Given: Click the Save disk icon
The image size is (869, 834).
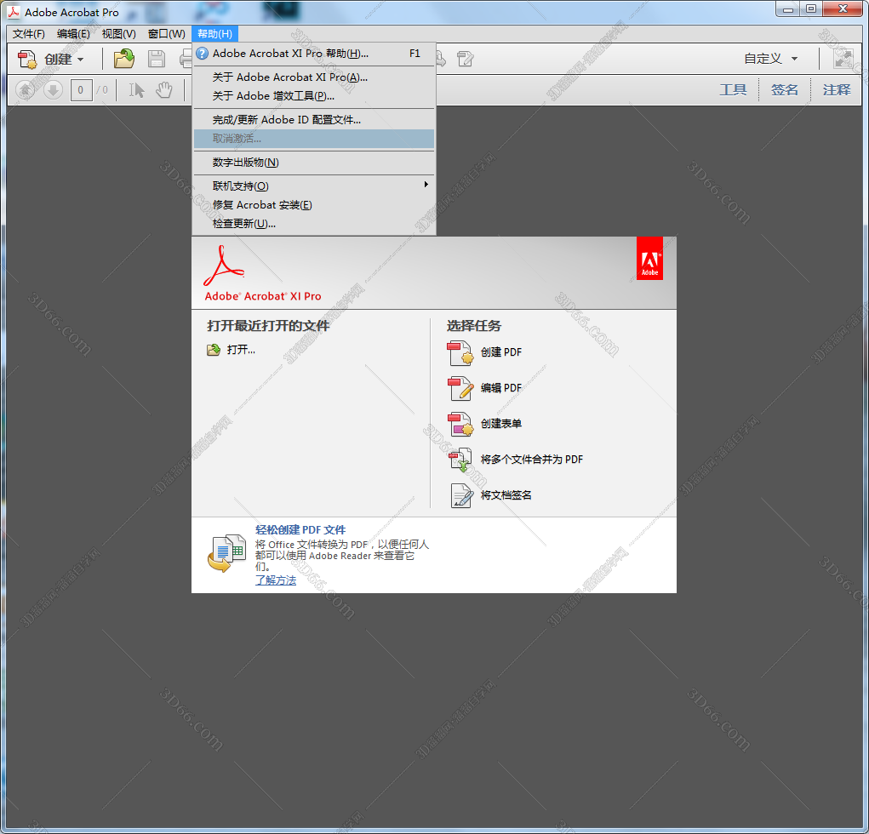Looking at the screenshot, I should [x=157, y=59].
